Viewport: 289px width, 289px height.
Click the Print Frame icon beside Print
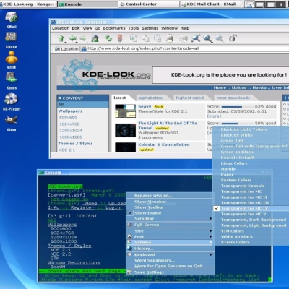[184, 38]
